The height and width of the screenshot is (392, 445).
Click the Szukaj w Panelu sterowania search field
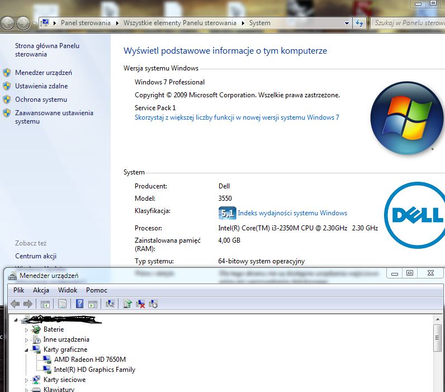[x=408, y=23]
